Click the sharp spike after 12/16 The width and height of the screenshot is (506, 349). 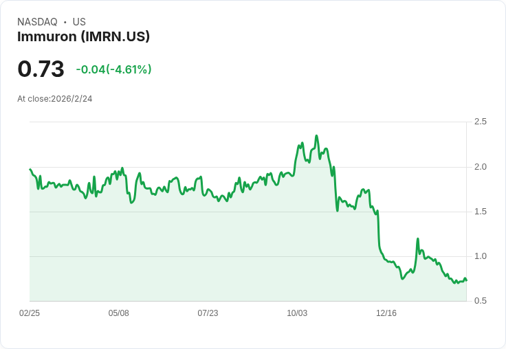coord(417,239)
